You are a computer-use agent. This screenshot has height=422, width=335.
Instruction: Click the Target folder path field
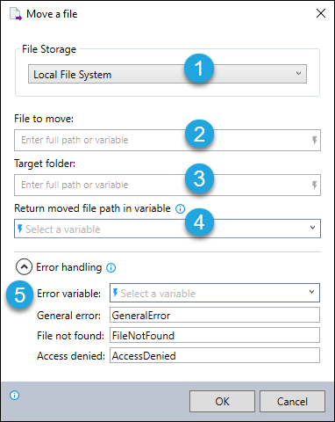click(x=167, y=186)
